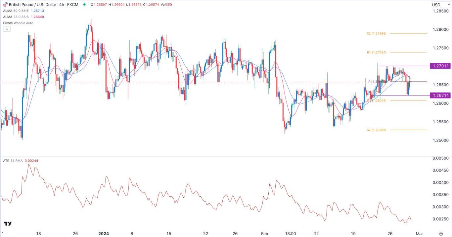
Task: Click the 1.28500 value on the price scale
Action: [440, 11]
